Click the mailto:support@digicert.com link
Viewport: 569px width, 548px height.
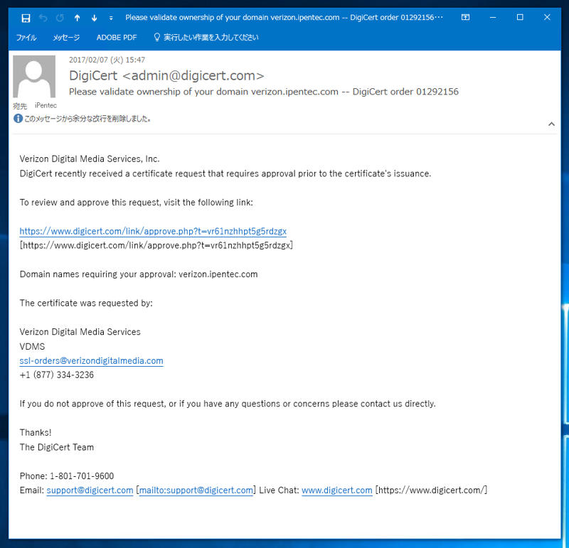(x=196, y=490)
